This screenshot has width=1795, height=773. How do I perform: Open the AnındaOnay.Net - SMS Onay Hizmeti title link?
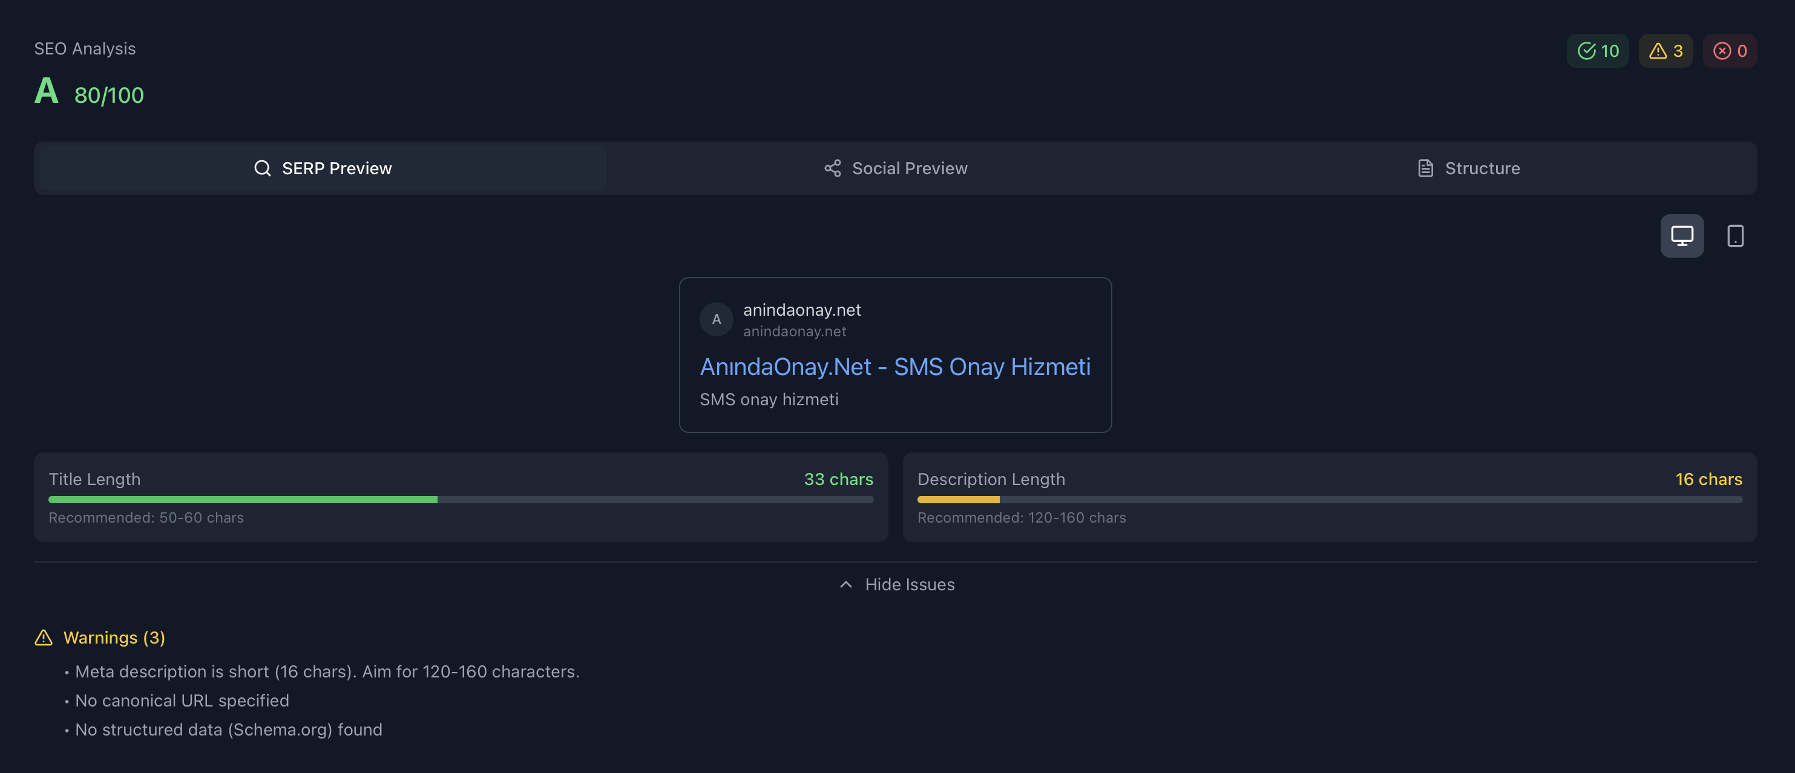(896, 367)
